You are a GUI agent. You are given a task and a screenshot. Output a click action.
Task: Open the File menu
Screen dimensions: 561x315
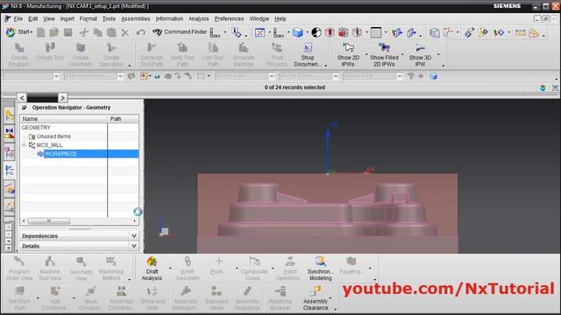[x=18, y=19]
